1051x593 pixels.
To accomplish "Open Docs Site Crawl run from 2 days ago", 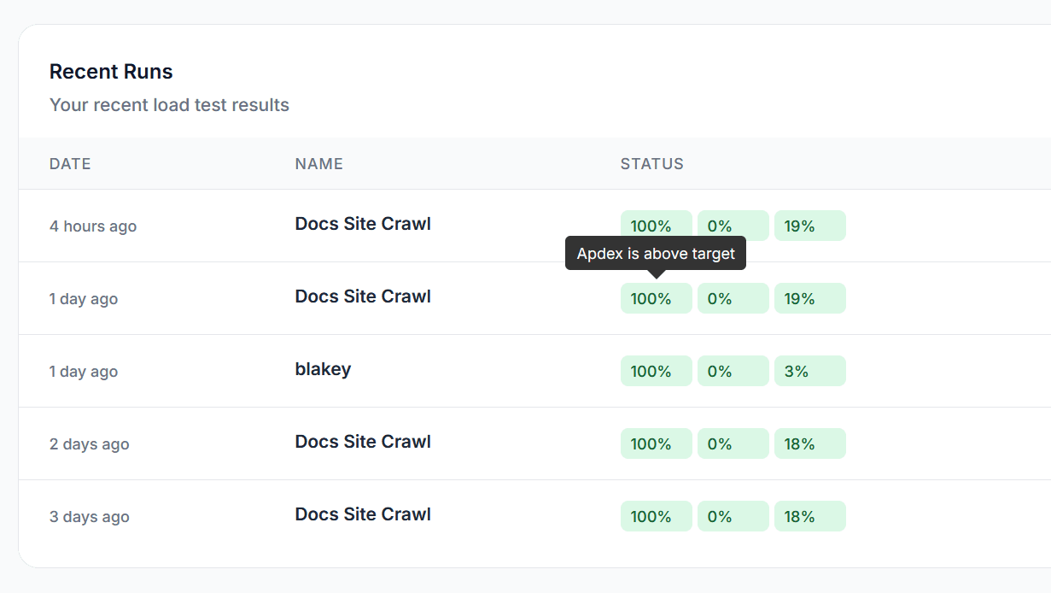I will click(363, 442).
